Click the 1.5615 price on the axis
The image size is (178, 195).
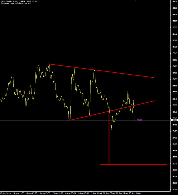pos(174,86)
